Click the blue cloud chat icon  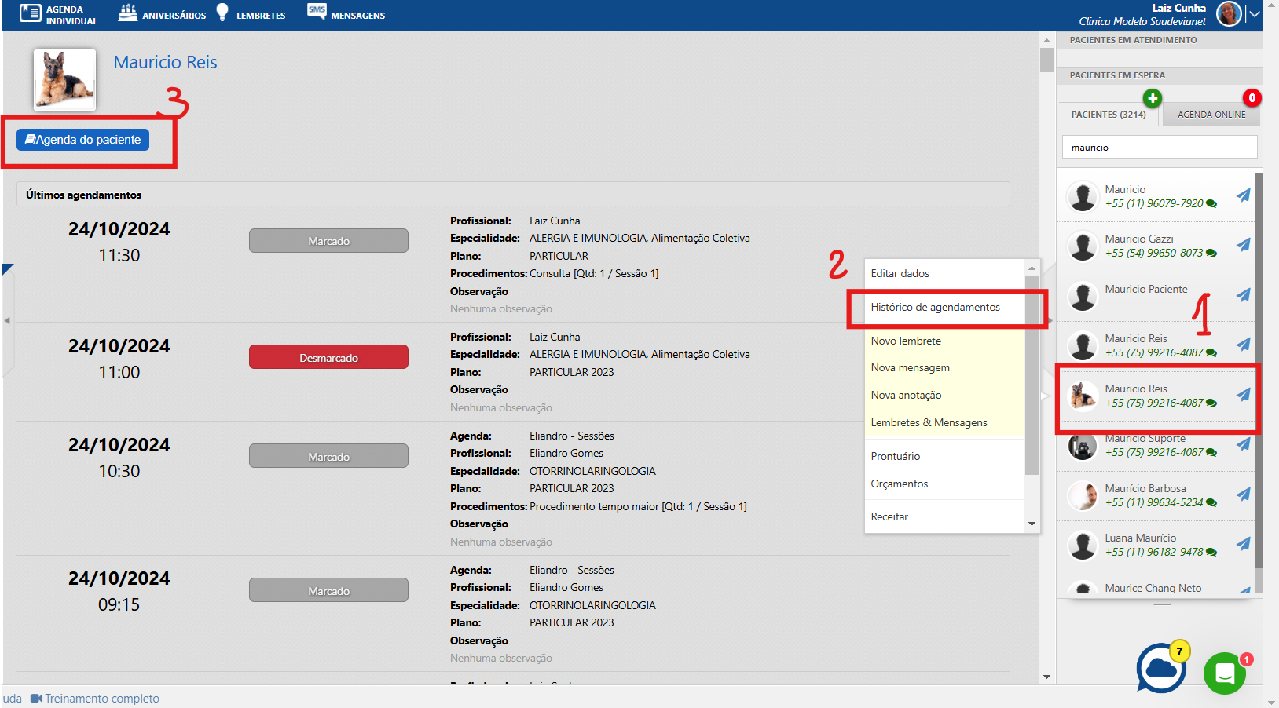tap(1161, 669)
